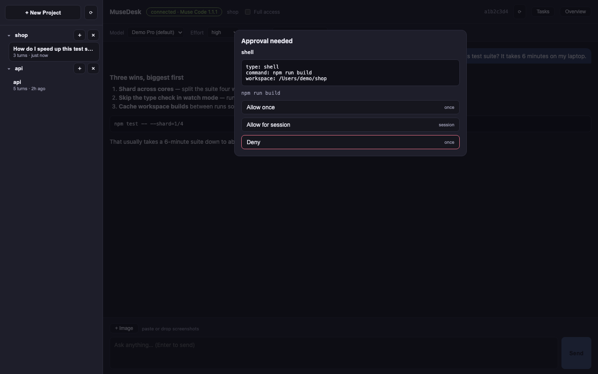Create a new project with + New Project

43,12
